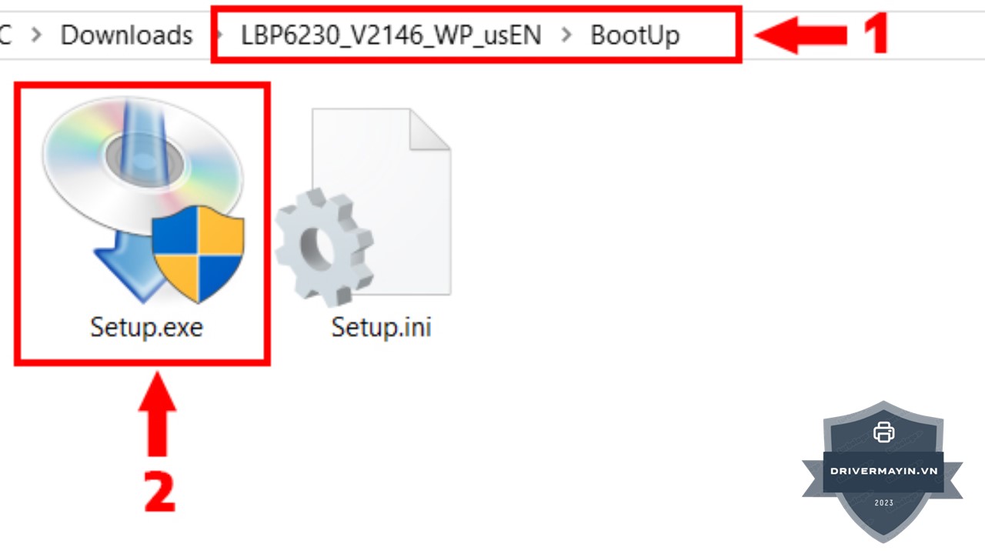
Task: Click the Setup.ini file name label
Action: (381, 327)
